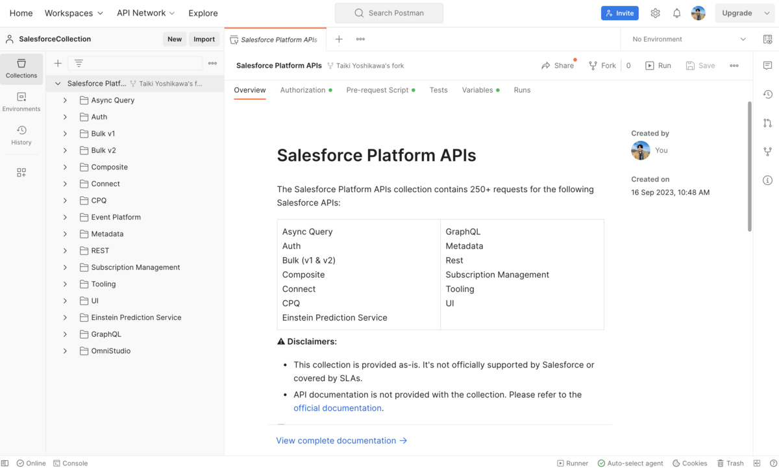Open the Forks panel on the right sidebar

click(767, 151)
